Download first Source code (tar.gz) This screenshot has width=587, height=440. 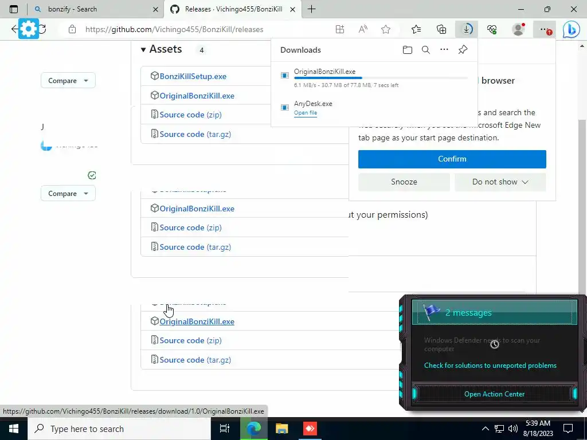tap(195, 134)
